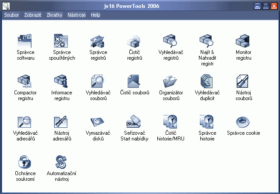Launch Vyhledávač duplicit tool
The width and height of the screenshot is (280, 194).
(x=207, y=81)
